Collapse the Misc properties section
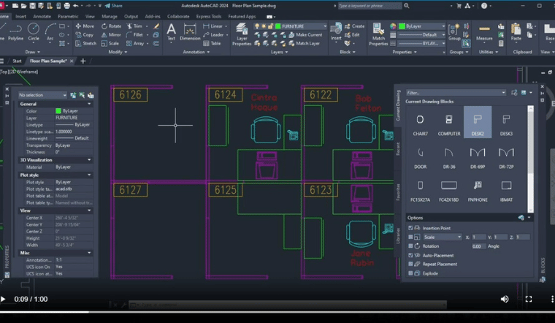Image resolution: width=555 pixels, height=323 pixels. coord(89,253)
